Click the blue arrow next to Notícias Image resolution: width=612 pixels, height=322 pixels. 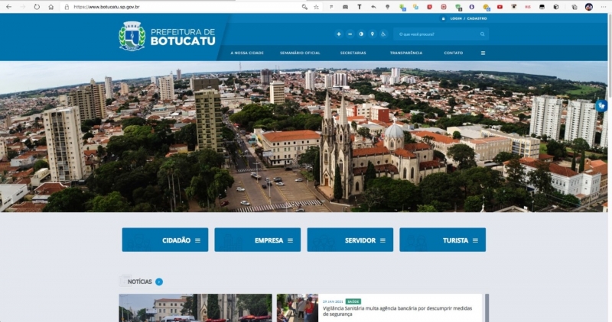(x=159, y=282)
